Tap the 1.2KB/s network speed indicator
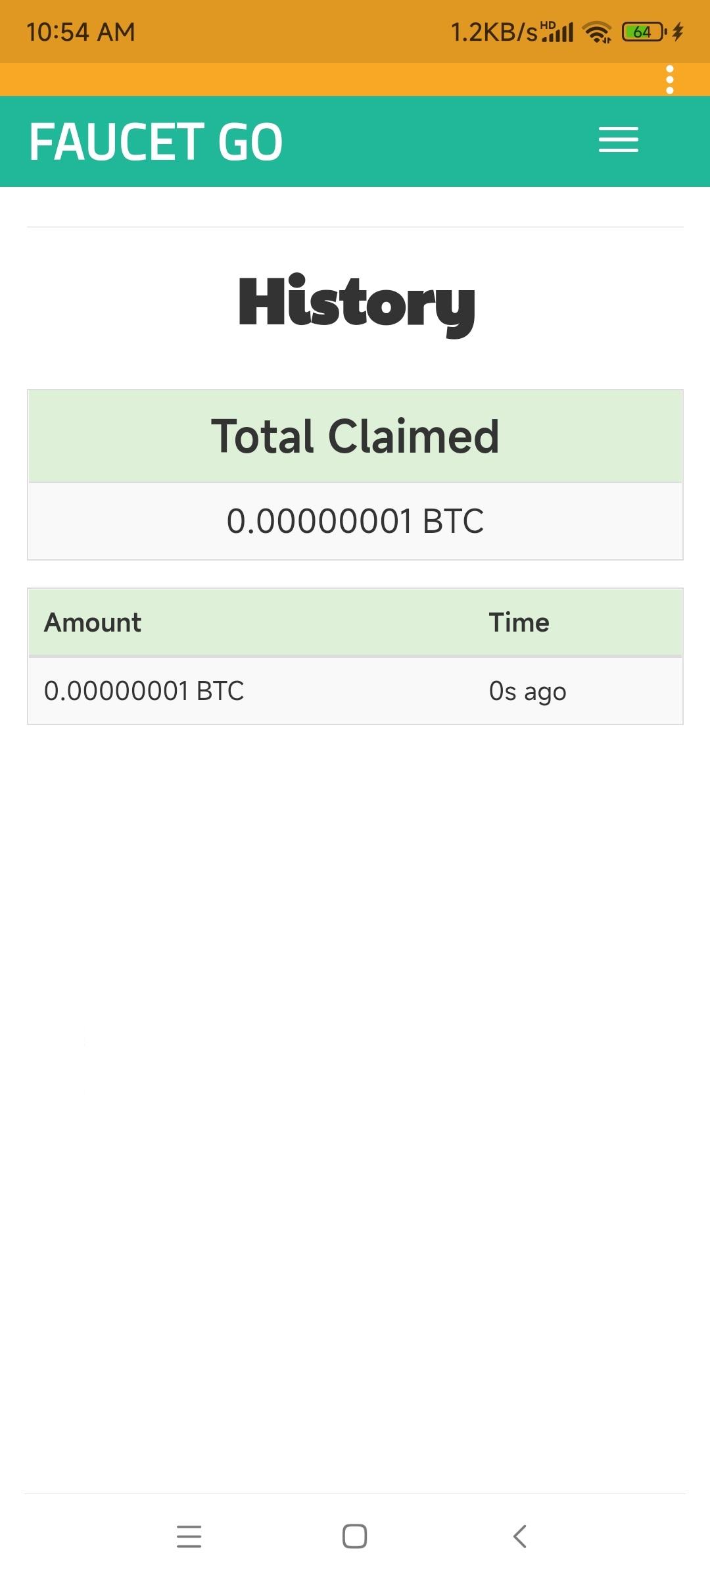The image size is (710, 1579). tap(494, 32)
